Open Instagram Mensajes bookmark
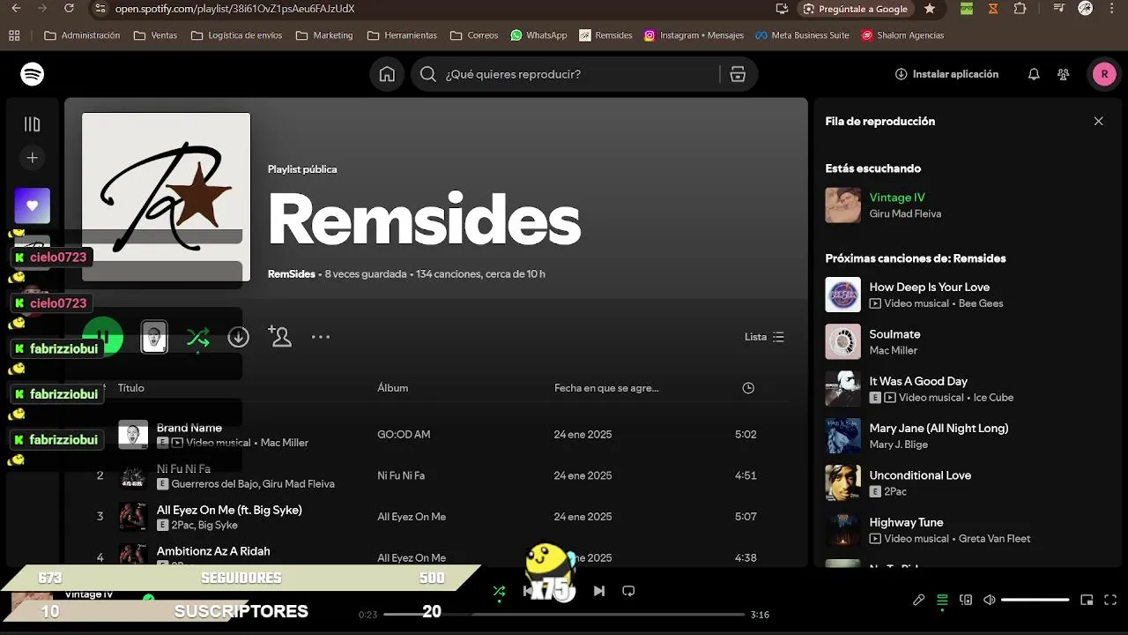The image size is (1128, 635). pos(694,35)
